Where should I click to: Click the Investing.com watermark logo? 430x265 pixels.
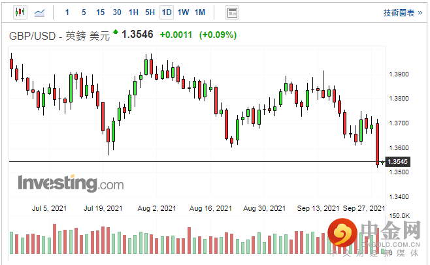(x=70, y=183)
